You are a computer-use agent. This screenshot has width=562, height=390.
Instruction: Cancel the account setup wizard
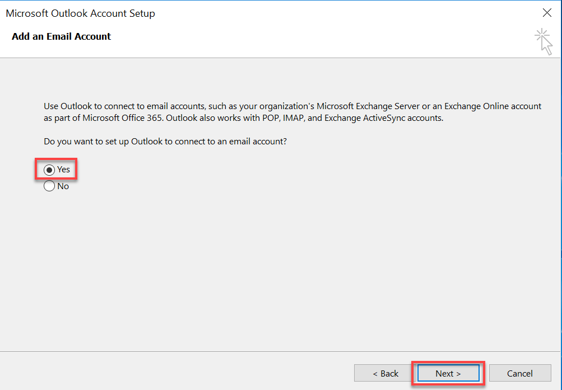tap(519, 373)
